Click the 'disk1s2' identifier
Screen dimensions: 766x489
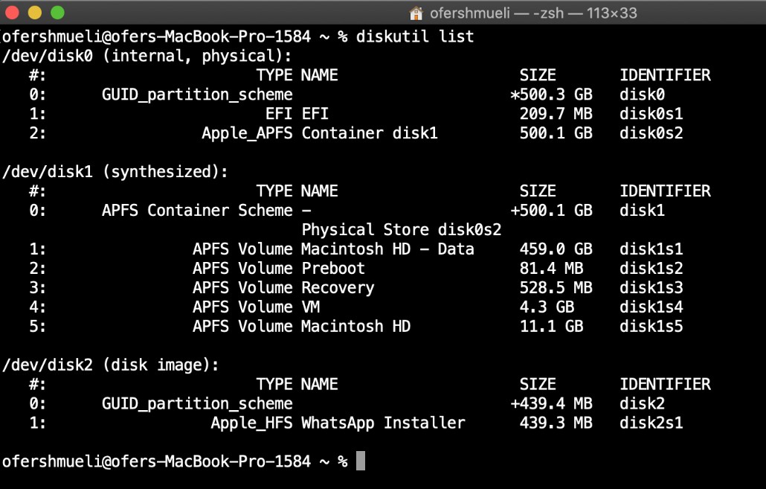coord(651,269)
